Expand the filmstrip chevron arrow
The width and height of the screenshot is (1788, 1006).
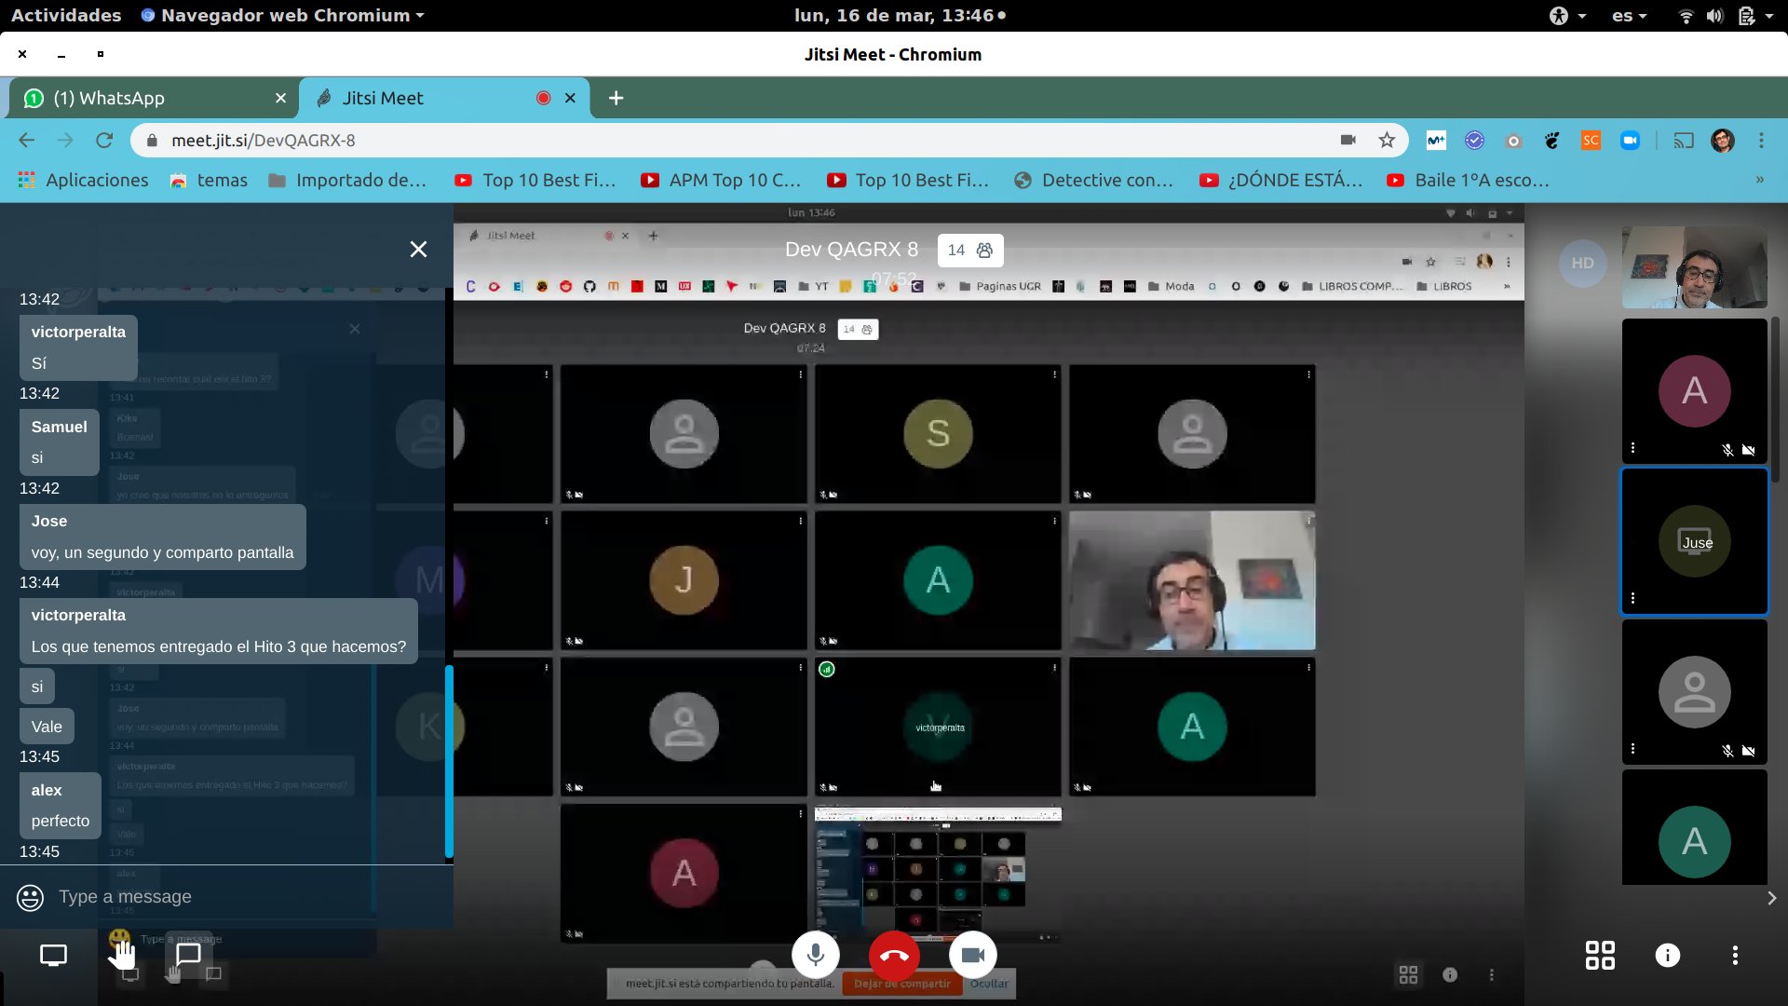(x=1771, y=898)
